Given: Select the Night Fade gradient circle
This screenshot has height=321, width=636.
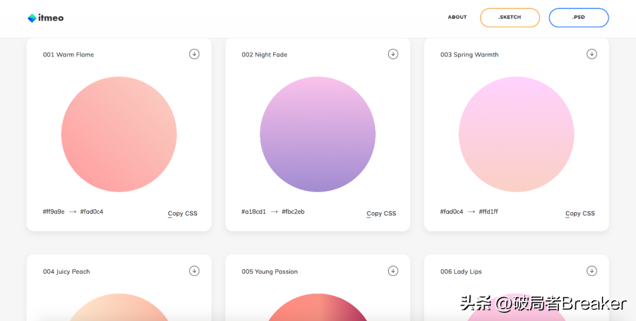Looking at the screenshot, I should [x=317, y=134].
